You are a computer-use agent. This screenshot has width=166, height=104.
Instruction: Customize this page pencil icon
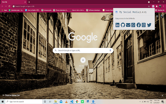pos(163,95)
